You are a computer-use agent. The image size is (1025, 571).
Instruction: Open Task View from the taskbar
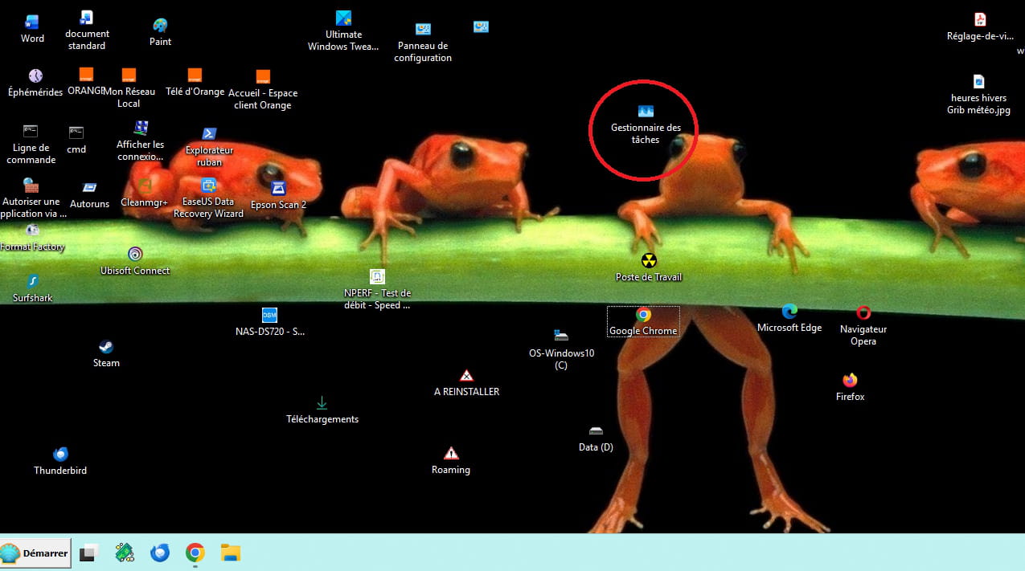click(88, 553)
